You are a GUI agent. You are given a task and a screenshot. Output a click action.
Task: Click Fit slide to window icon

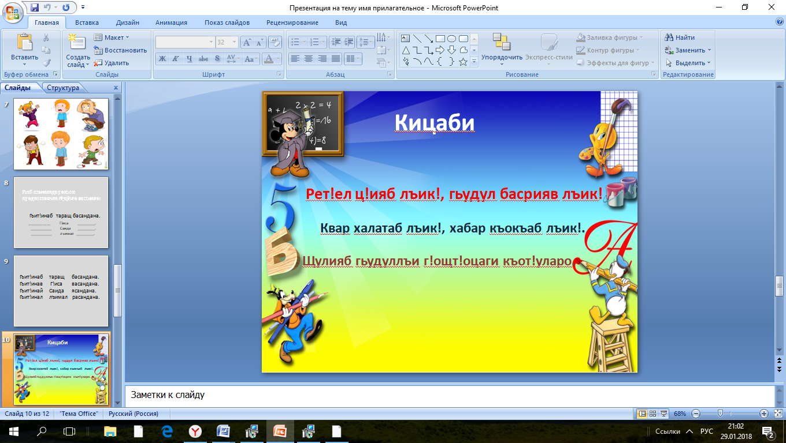click(777, 414)
